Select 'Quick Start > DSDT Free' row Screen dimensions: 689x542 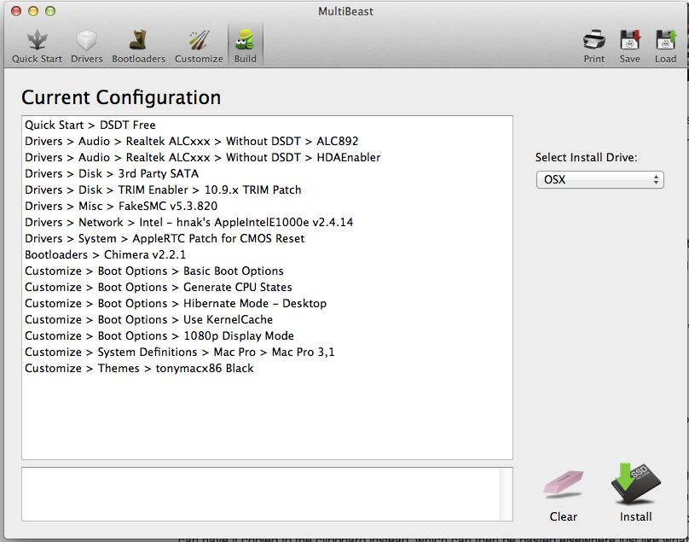pyautogui.click(x=267, y=125)
